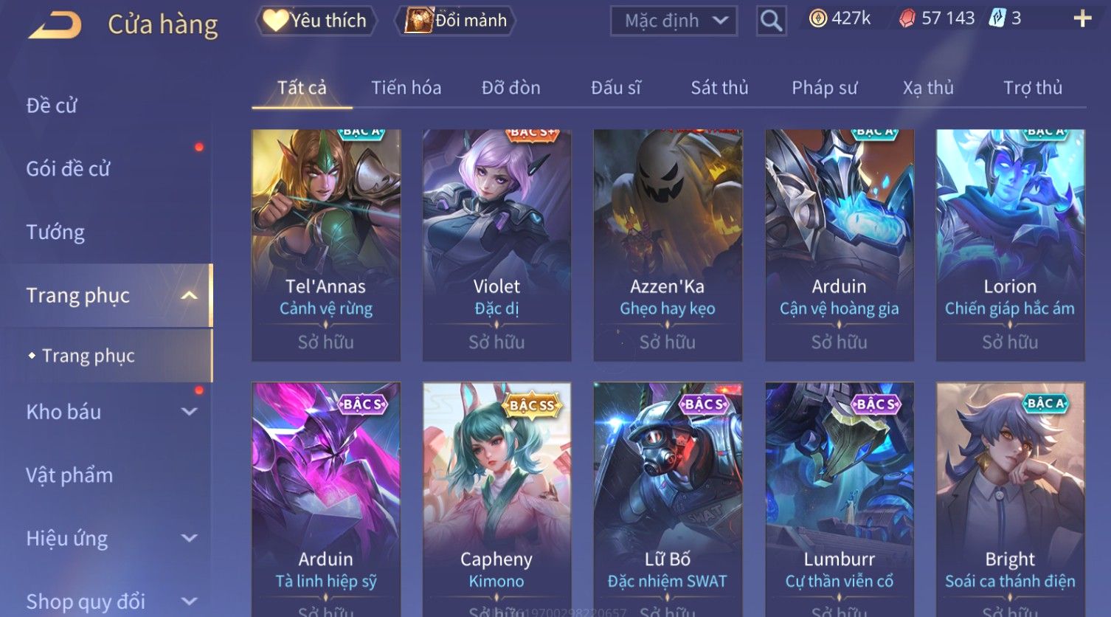Open the Violet Đặc dị skin card
The image size is (1111, 617).
(x=496, y=245)
